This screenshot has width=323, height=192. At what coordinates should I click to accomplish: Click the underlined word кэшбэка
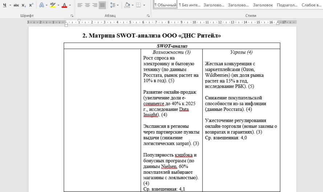pos(184,155)
